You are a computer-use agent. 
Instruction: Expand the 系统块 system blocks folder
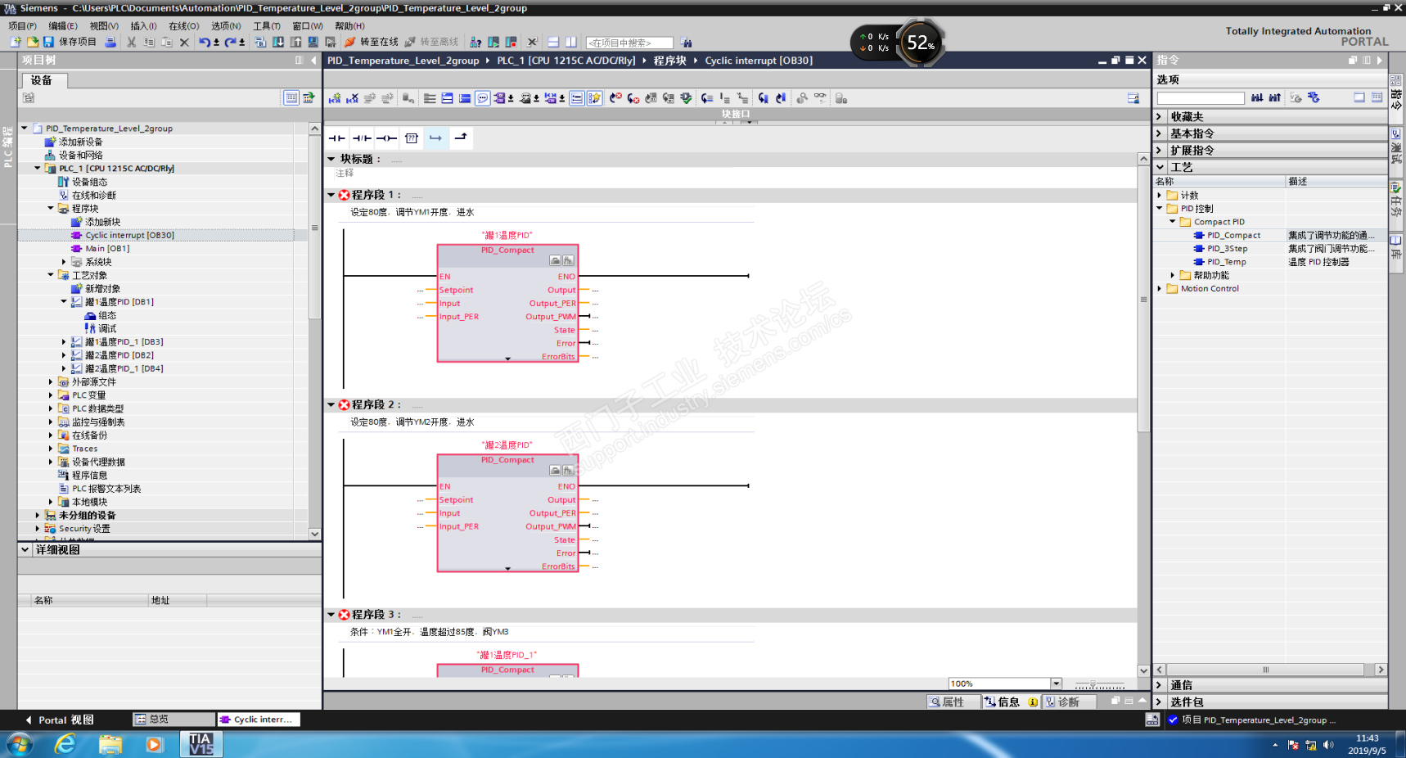click(64, 262)
